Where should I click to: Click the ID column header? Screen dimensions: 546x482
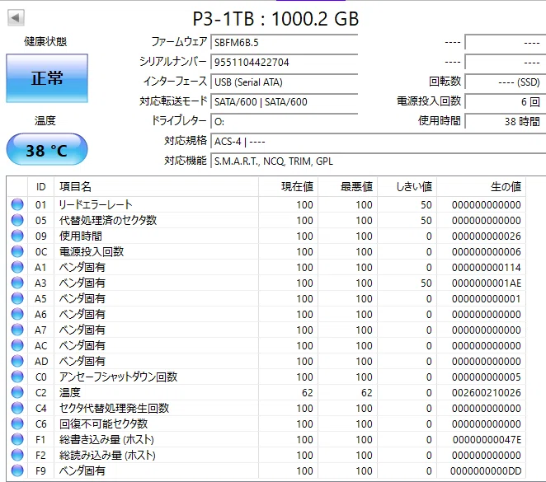click(40, 187)
